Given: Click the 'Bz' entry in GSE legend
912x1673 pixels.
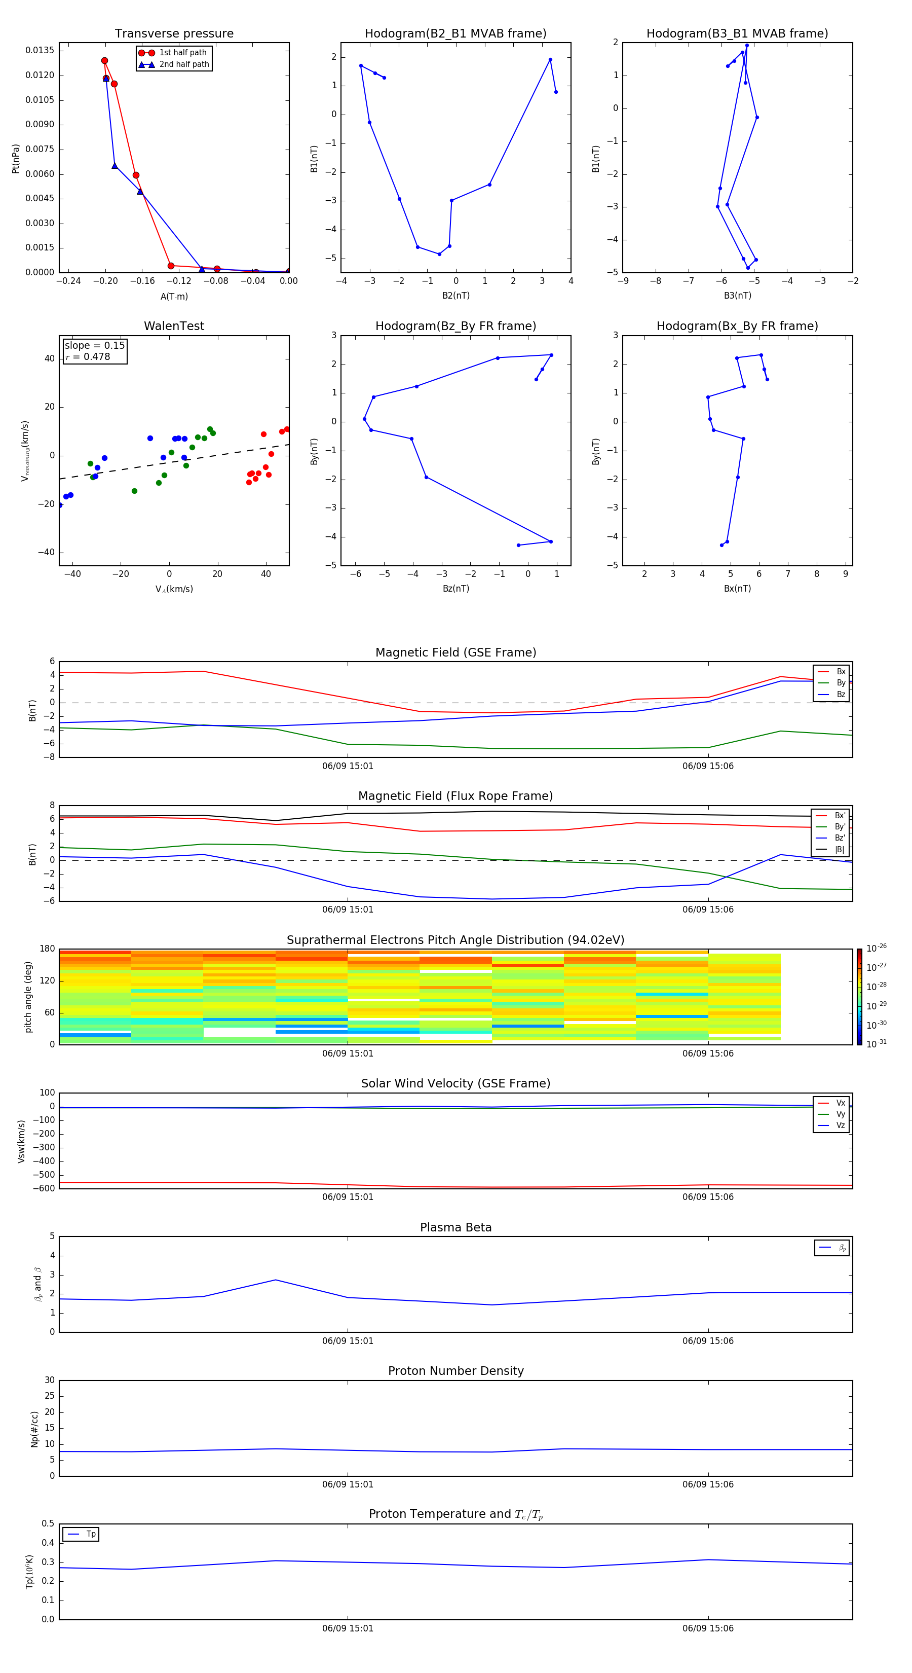Looking at the screenshot, I should click(x=831, y=694).
